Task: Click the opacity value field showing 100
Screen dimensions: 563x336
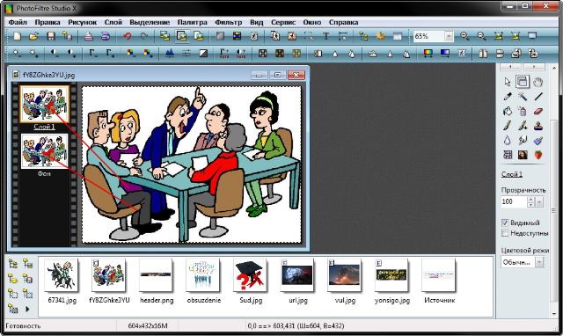Action: 514,201
